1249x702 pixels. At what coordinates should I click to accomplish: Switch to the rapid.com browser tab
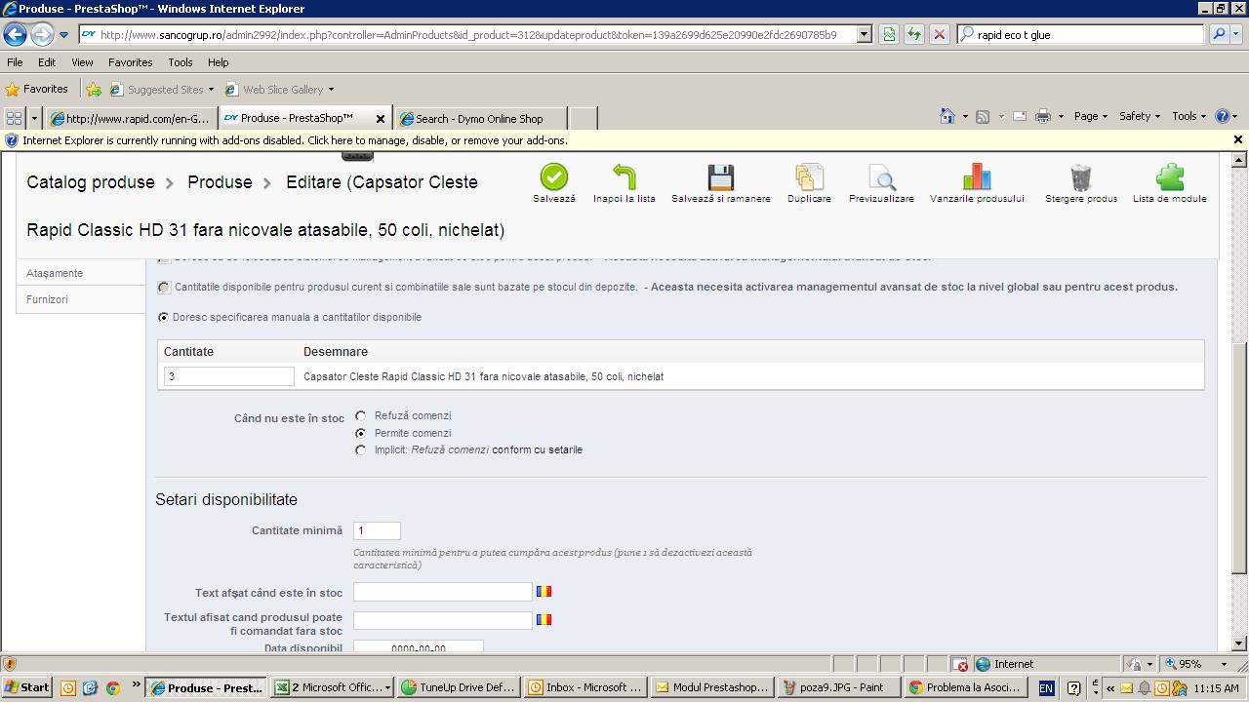pyautogui.click(x=132, y=118)
